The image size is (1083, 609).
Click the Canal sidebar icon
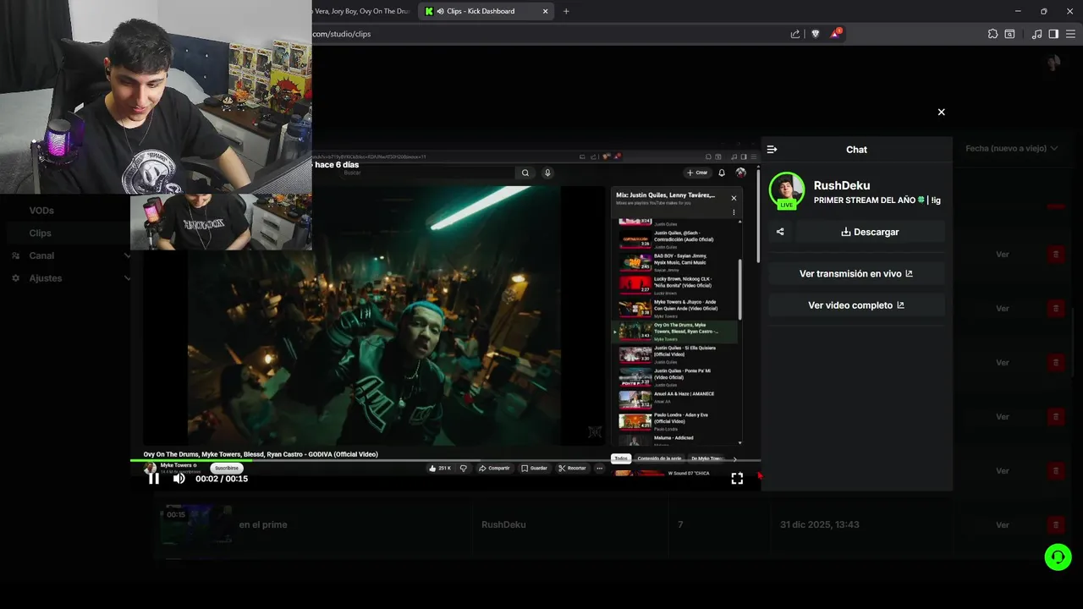click(x=15, y=255)
